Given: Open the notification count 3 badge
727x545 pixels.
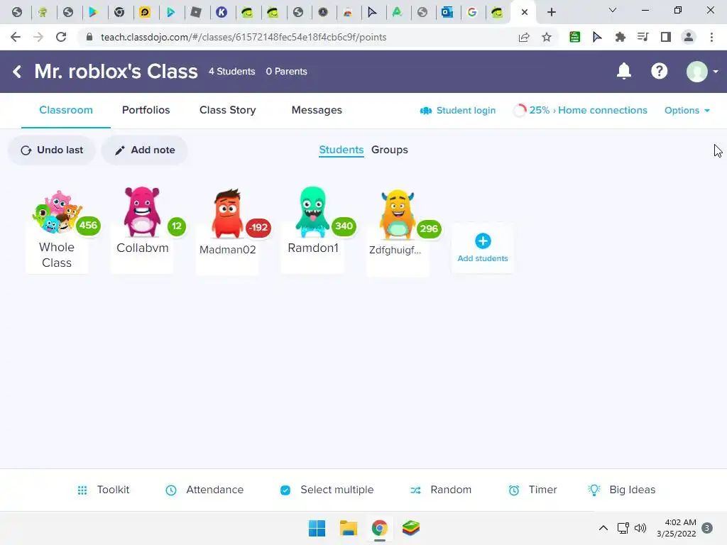Looking at the screenshot, I should 707,528.
